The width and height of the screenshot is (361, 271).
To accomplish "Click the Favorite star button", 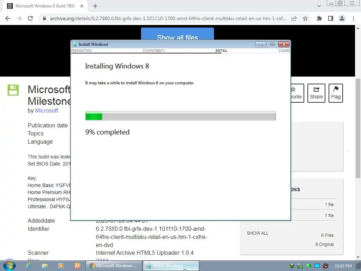I will [297, 93].
